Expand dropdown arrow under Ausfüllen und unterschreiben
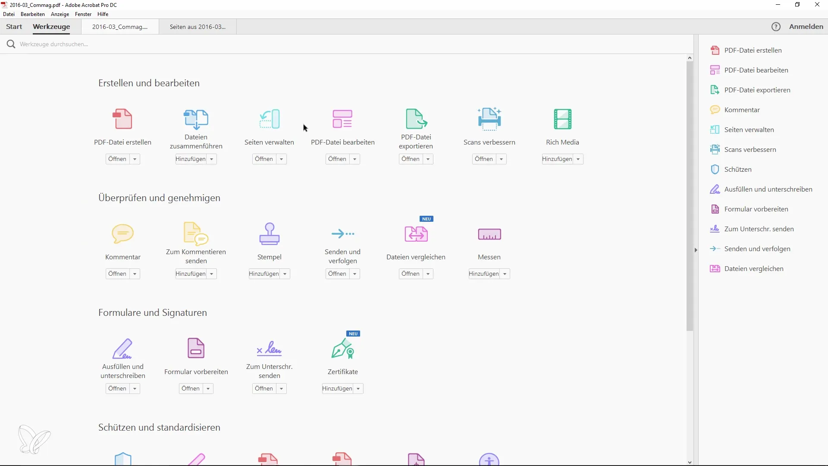The image size is (828, 466). click(135, 389)
